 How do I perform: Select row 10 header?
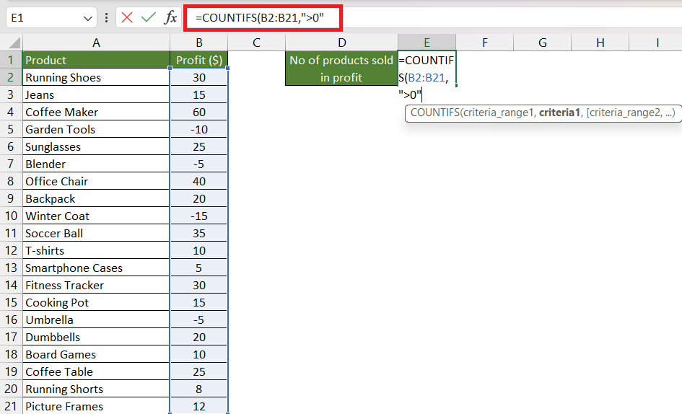(x=11, y=216)
